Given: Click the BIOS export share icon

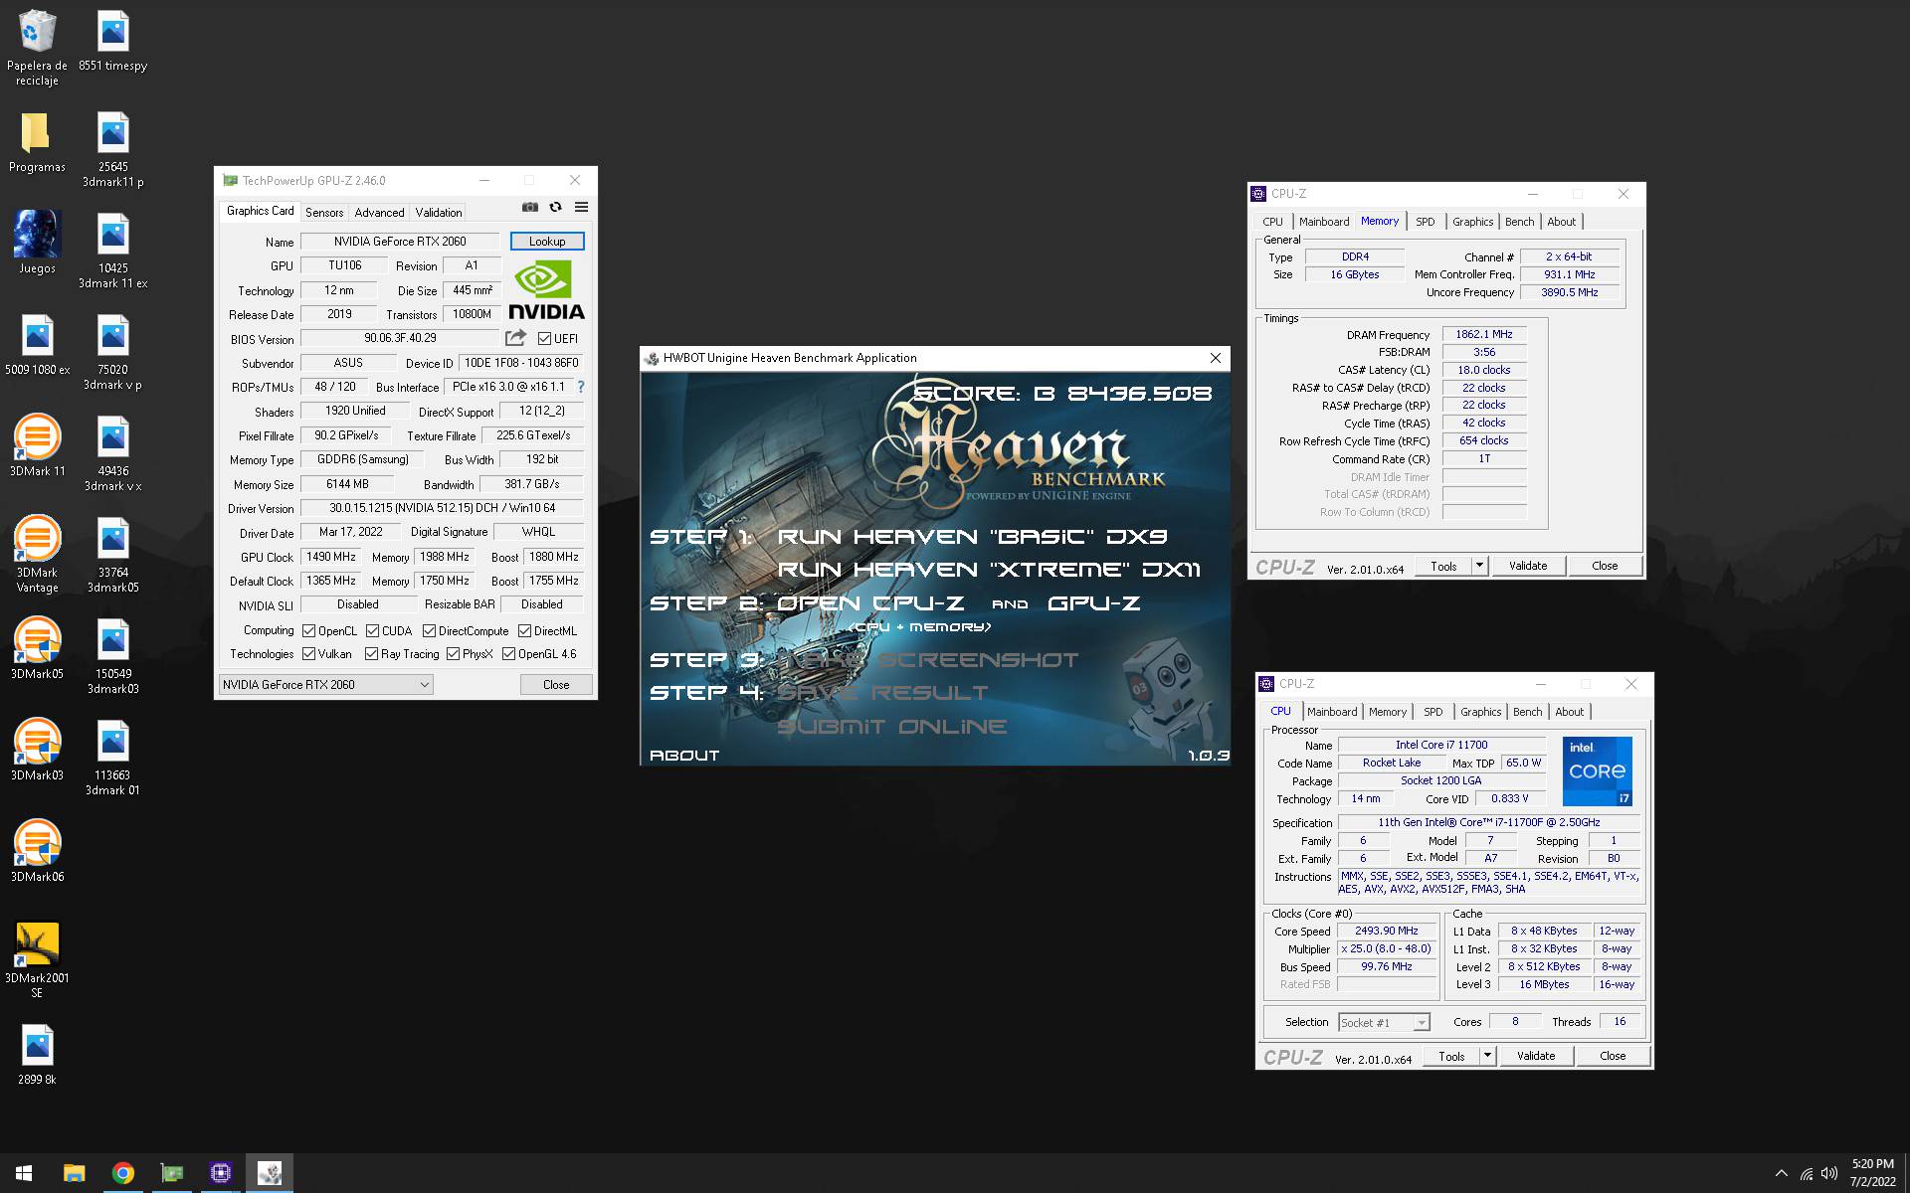Looking at the screenshot, I should click(515, 338).
